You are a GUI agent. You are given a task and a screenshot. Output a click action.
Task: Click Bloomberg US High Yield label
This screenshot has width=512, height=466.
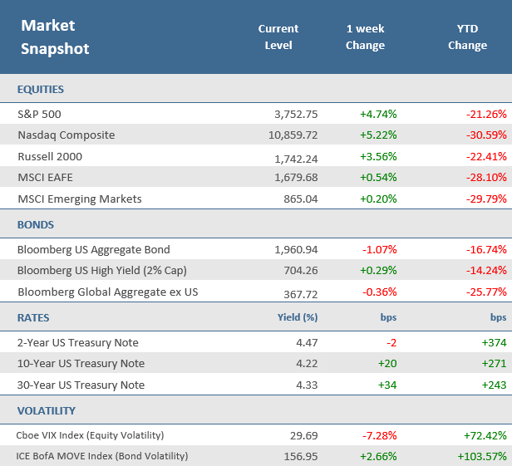[102, 271]
